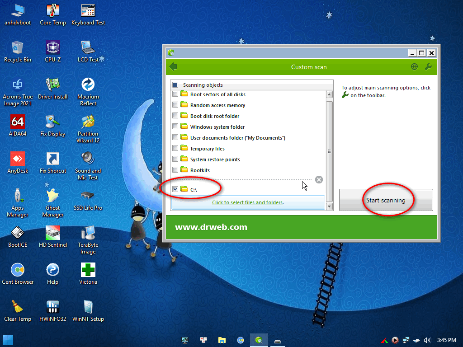Screen dimensions: 463x347
Task: Toggle the Scanning objects select-all checkbox
Action: tap(175, 84)
